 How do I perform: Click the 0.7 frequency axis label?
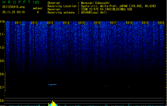coord(2,87)
